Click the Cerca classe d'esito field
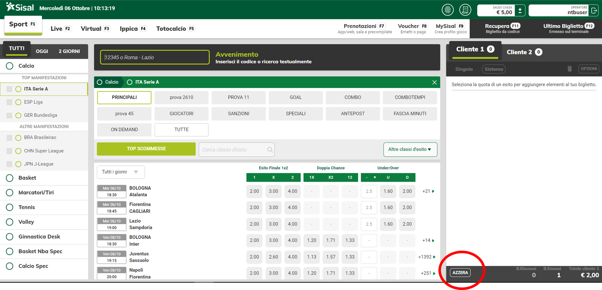 236,150
